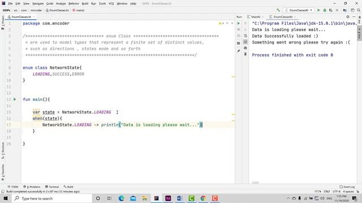Toggle scroll to end in Run console

[x=245, y=42]
